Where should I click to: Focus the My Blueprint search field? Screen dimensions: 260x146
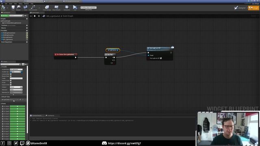click(16, 15)
